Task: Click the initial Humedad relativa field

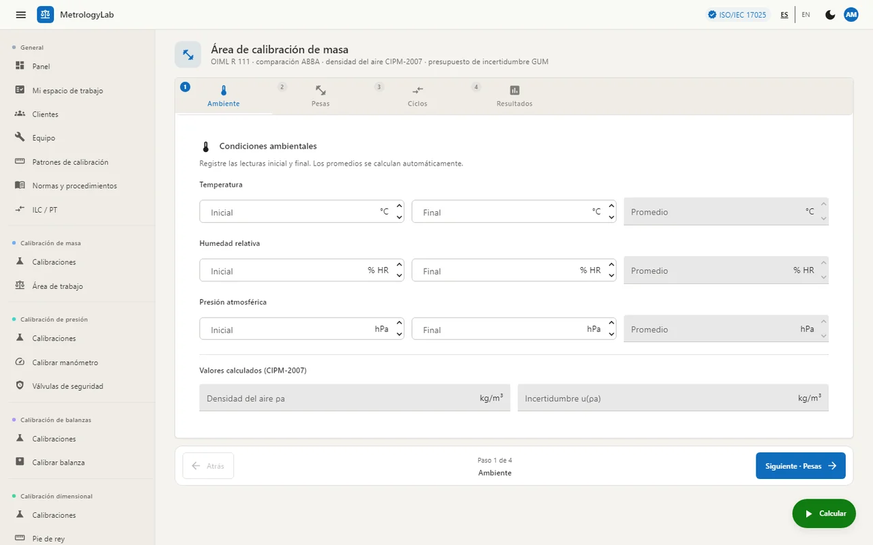Action: point(301,270)
